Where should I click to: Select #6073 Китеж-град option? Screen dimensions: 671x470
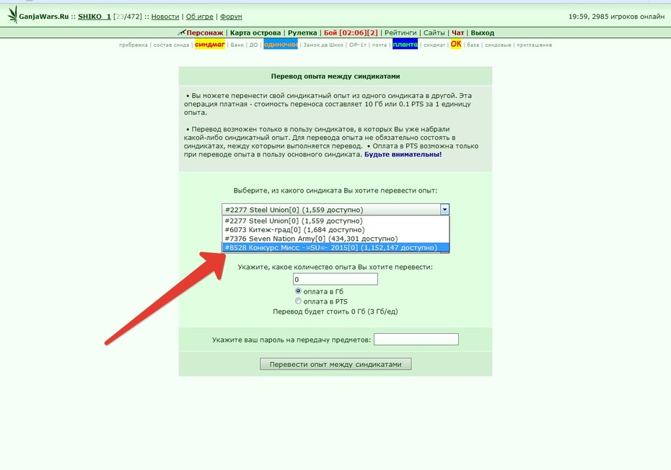click(x=335, y=230)
